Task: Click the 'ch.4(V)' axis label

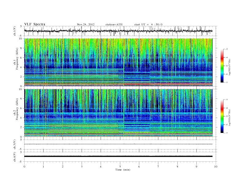Action: [x=14, y=157]
